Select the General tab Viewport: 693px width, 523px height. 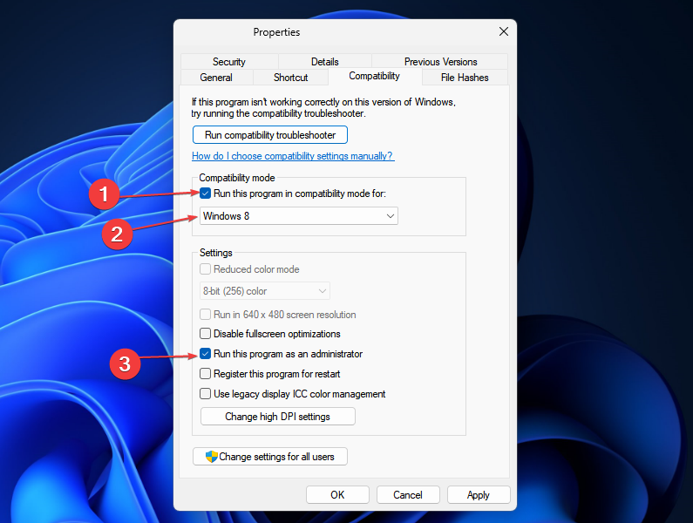pos(216,78)
